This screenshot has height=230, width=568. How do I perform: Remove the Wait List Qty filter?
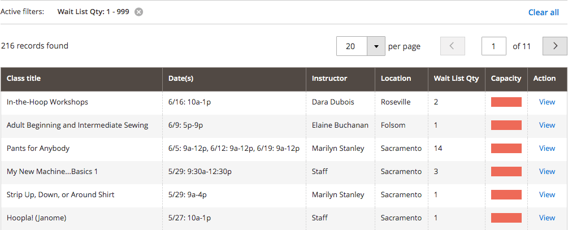(x=139, y=12)
